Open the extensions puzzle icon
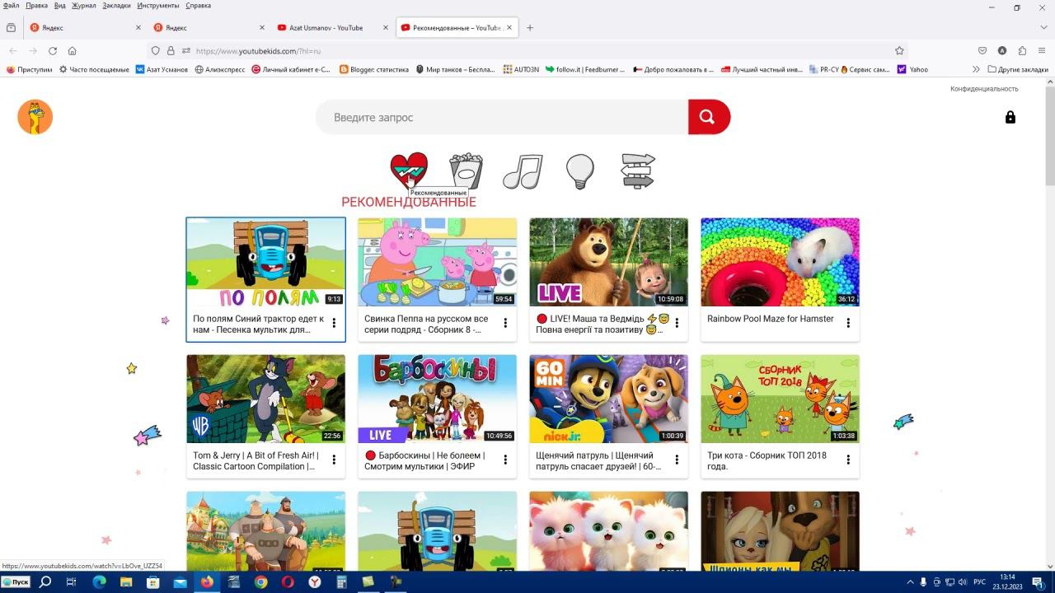 pyautogui.click(x=1022, y=51)
